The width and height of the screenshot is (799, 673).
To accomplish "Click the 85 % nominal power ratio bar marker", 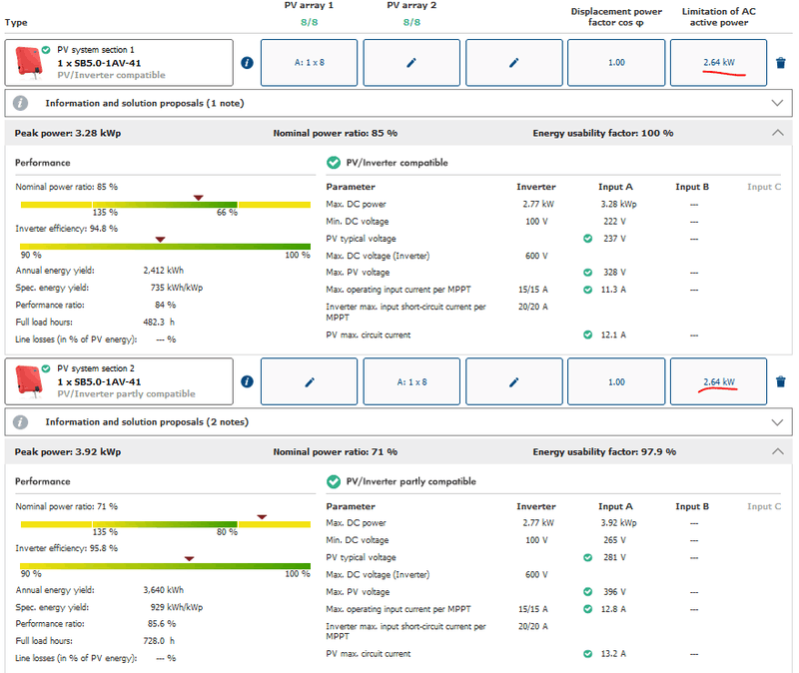I will (198, 198).
